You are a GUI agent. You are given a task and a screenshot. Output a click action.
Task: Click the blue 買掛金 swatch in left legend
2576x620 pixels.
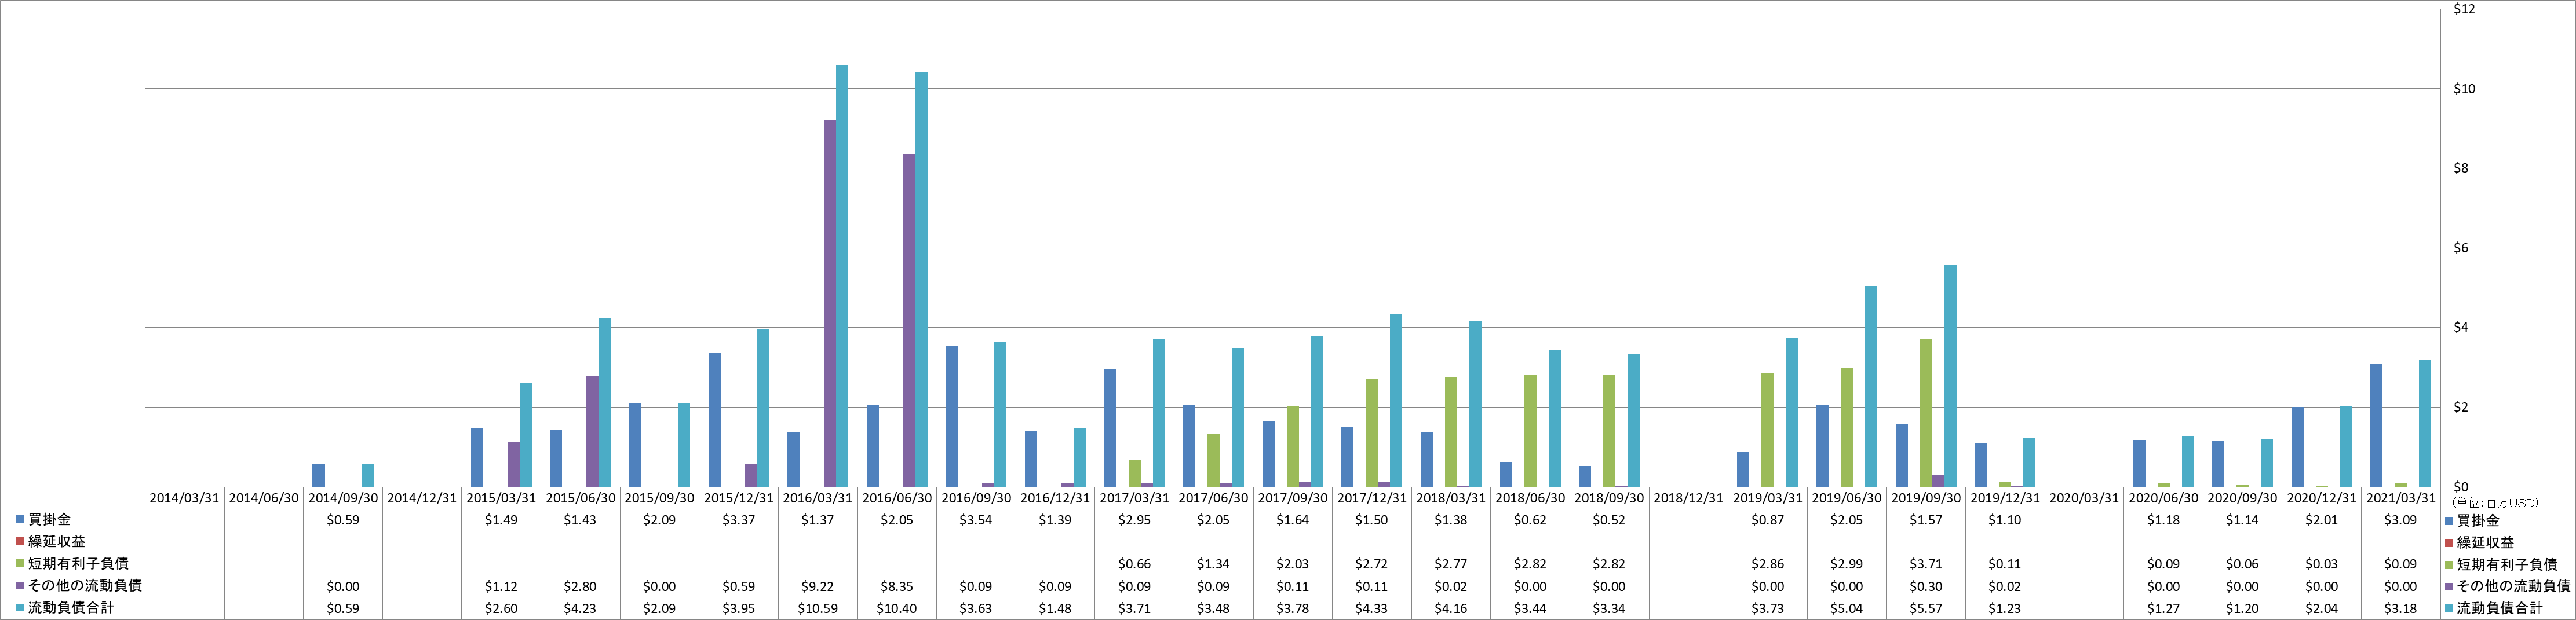(x=20, y=520)
